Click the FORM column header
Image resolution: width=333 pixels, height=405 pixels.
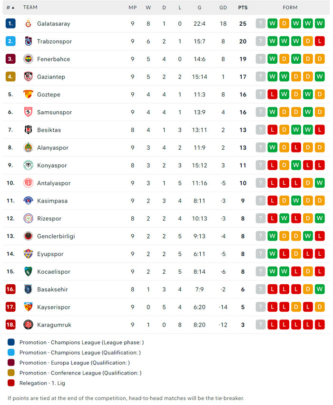[290, 8]
